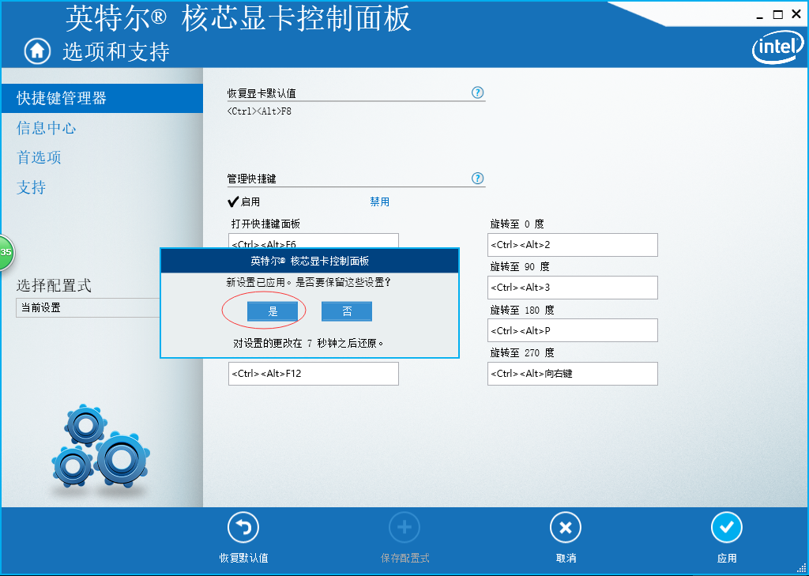Image resolution: width=809 pixels, height=576 pixels.
Task: Click the 旋转至 180 度 hotkey field
Action: pos(573,330)
